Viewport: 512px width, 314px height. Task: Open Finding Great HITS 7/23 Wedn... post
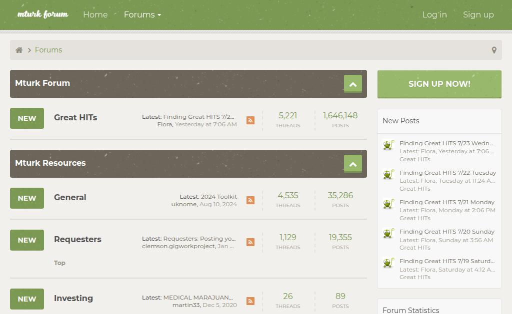tap(446, 143)
